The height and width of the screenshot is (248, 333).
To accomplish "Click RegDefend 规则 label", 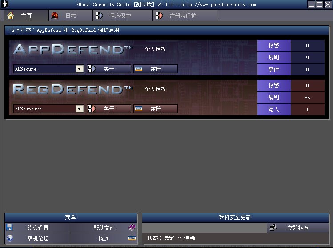I will 274,98.
